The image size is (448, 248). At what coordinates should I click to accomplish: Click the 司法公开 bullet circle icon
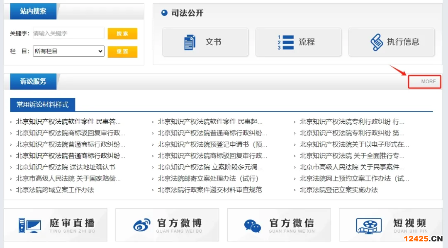pos(164,13)
